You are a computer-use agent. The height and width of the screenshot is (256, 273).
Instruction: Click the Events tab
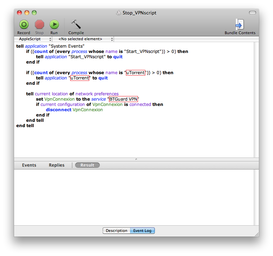click(29, 165)
